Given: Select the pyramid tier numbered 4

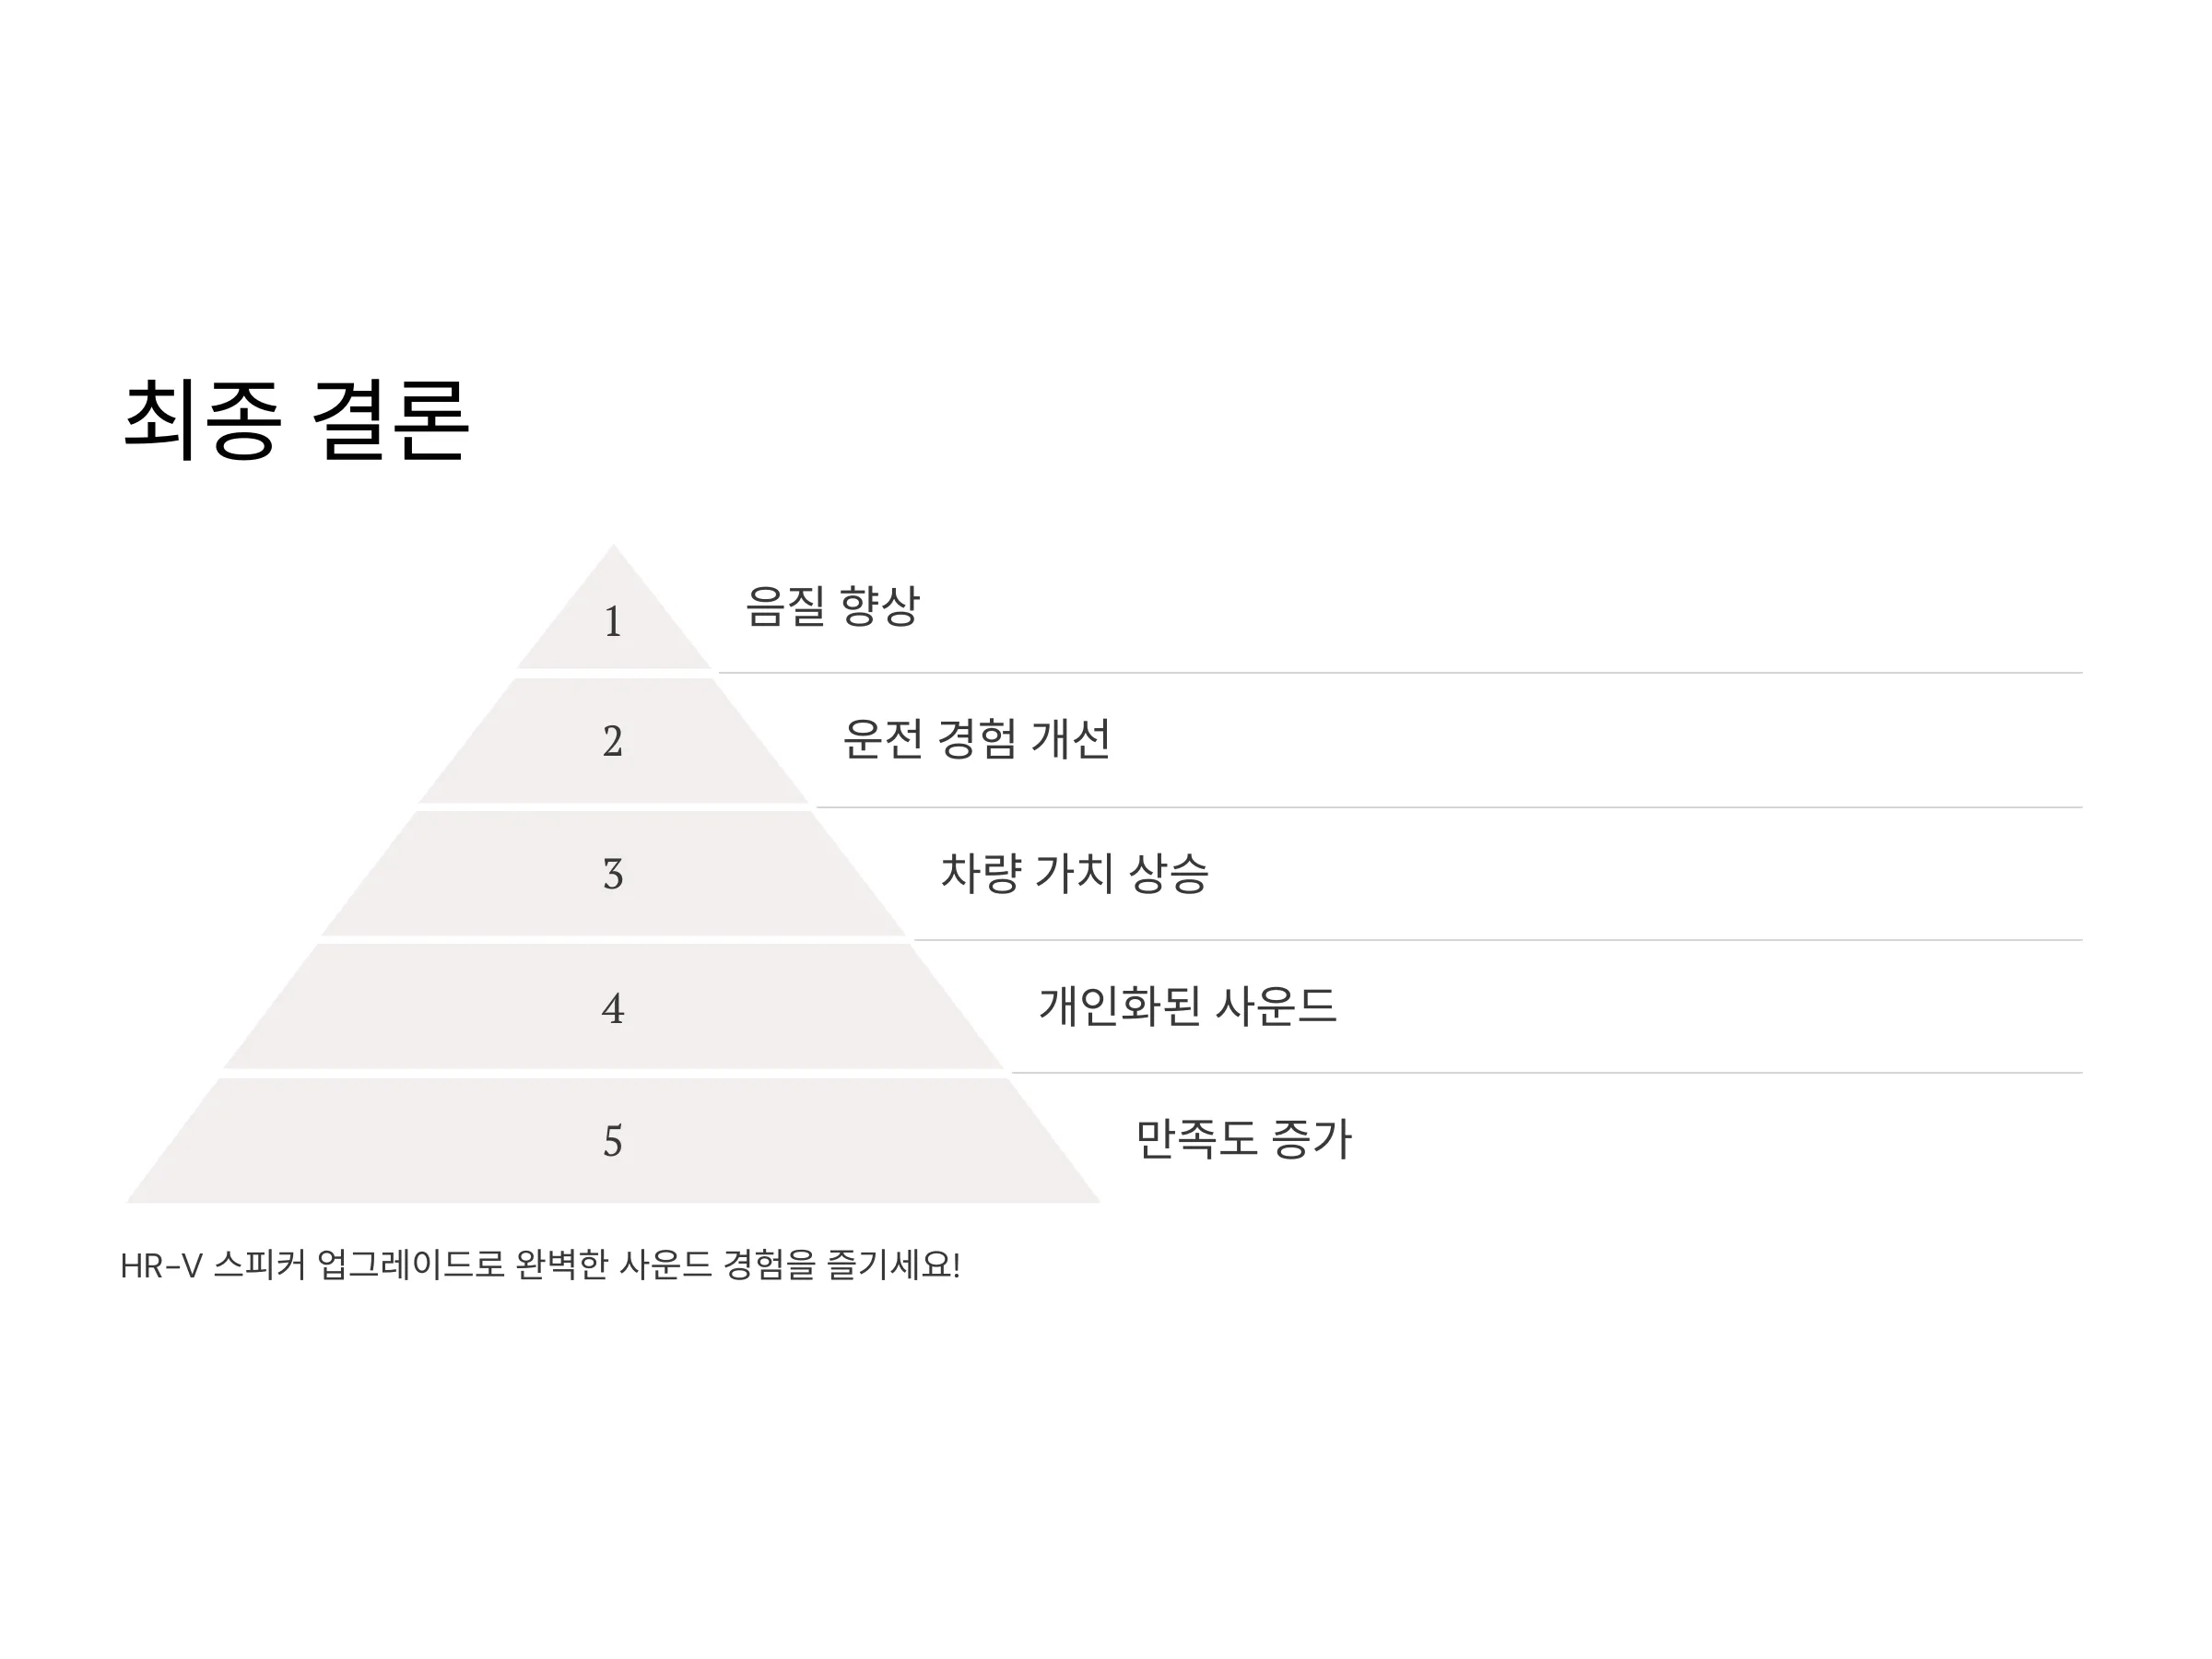Looking at the screenshot, I should 613,1007.
